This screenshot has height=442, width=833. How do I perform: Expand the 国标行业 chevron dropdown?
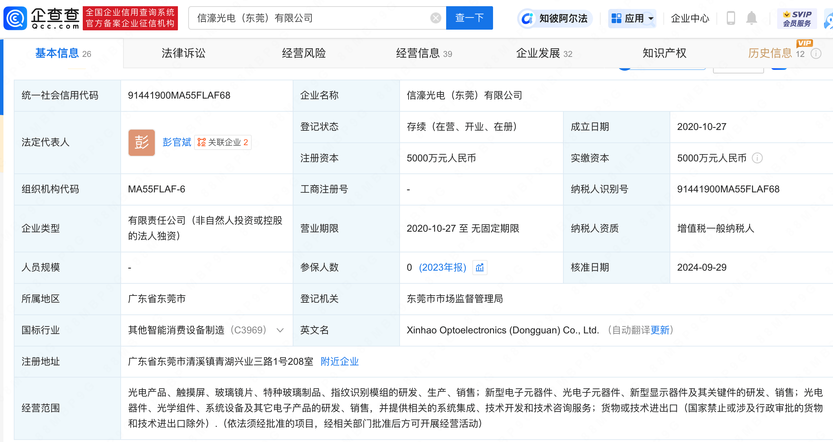280,330
